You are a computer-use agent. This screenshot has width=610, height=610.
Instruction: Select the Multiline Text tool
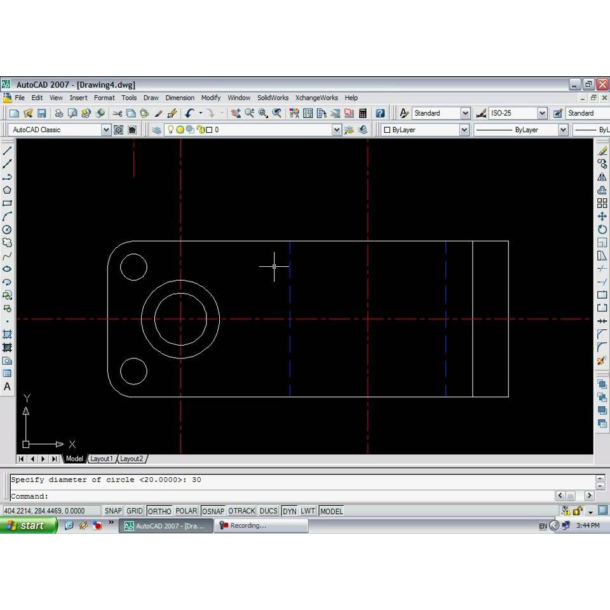[x=7, y=387]
